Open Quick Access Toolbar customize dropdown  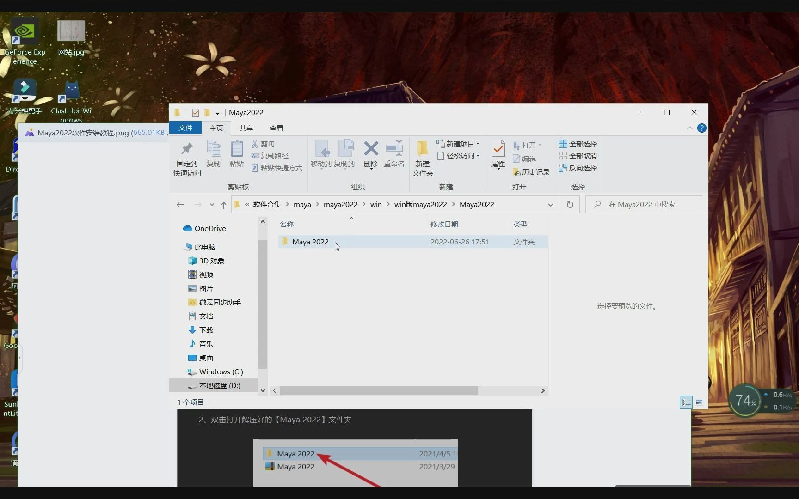click(x=217, y=113)
